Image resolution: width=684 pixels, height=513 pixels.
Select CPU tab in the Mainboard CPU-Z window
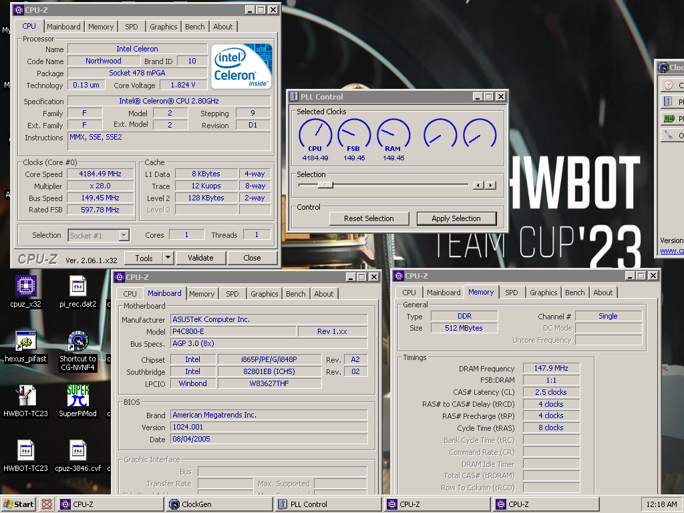click(130, 294)
